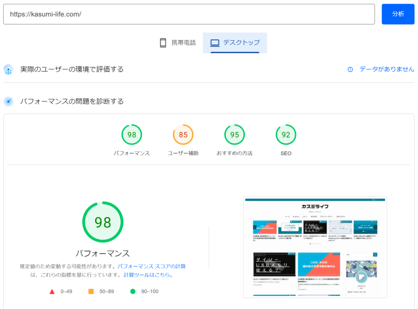Click the laptop desktop icon

tap(215, 43)
